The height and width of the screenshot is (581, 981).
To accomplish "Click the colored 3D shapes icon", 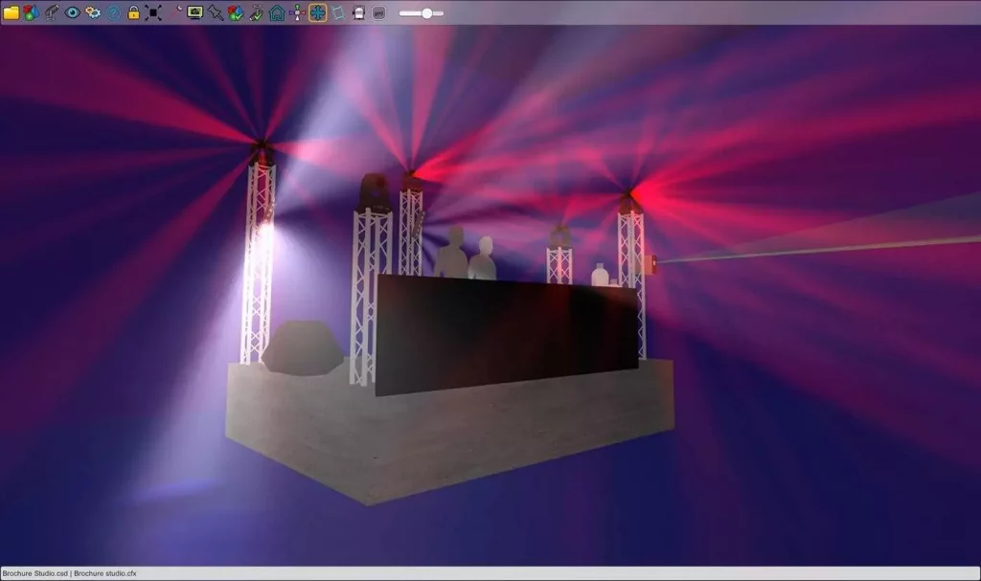I will (x=32, y=12).
